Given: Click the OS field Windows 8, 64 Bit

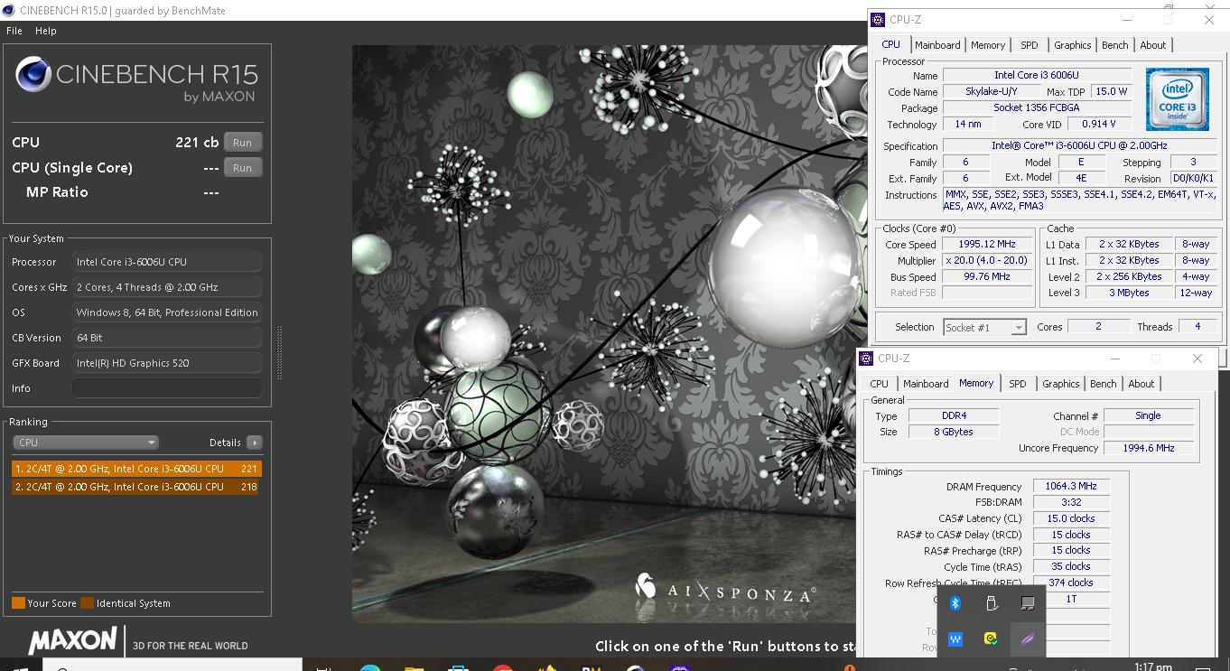Looking at the screenshot, I should click(167, 312).
